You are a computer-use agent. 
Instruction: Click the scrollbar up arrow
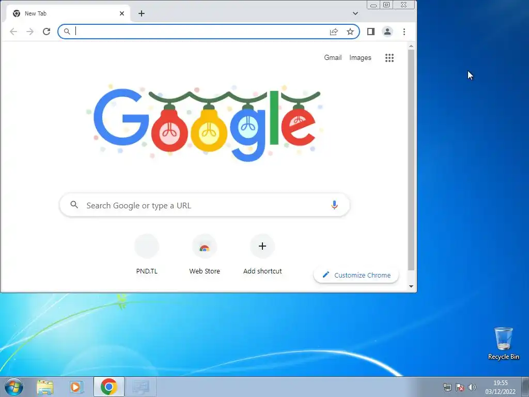[x=411, y=46]
